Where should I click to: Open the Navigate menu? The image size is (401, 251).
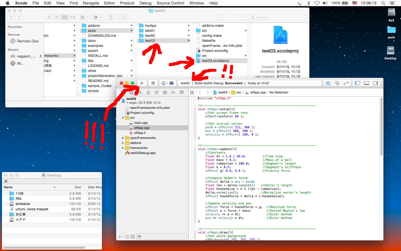point(91,3)
